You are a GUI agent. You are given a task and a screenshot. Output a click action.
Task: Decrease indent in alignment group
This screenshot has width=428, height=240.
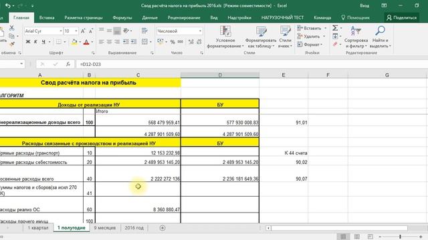[126, 41]
